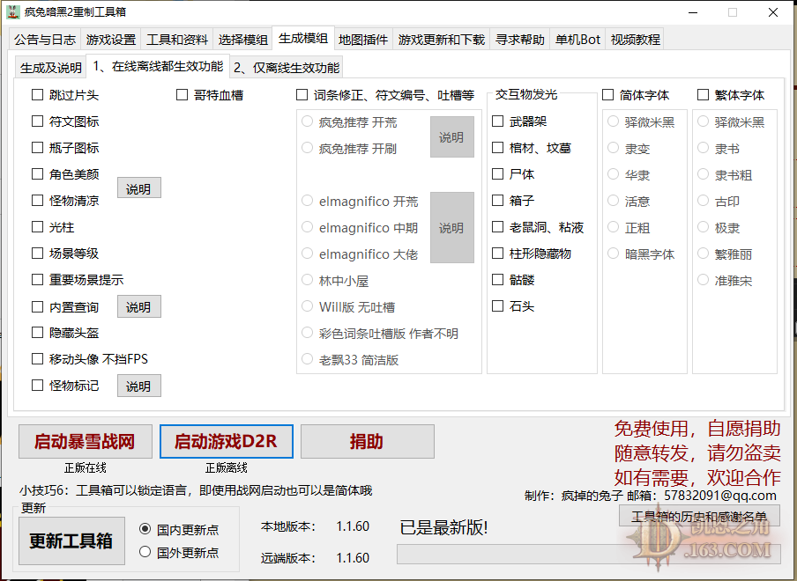Enable 移动头像 不挡FPS checkbox
Image resolution: width=797 pixels, height=581 pixels.
point(37,359)
